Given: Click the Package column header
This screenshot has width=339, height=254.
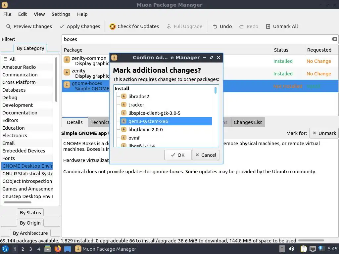Looking at the screenshot, I should 167,50.
